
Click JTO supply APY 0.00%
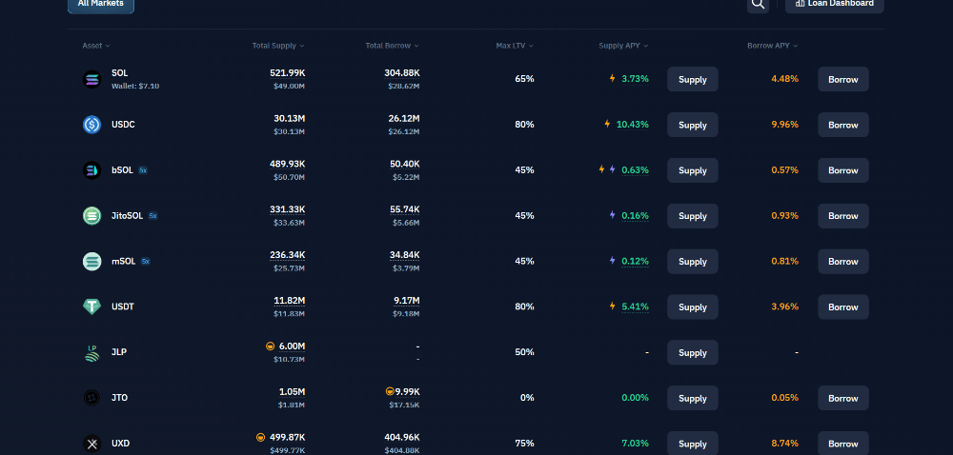point(635,398)
